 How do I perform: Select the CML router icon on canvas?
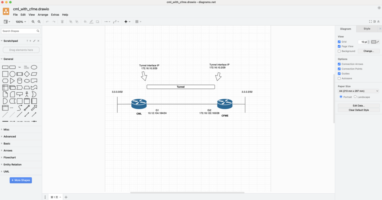(x=139, y=104)
